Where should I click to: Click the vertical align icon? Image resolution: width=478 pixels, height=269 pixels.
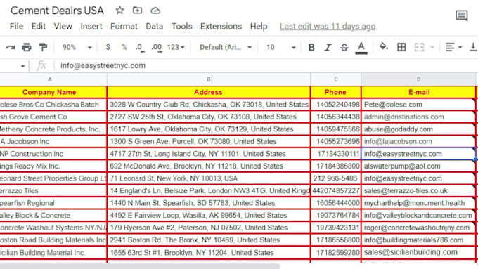(x=473, y=47)
